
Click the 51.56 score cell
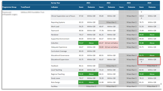(x=141, y=26)
